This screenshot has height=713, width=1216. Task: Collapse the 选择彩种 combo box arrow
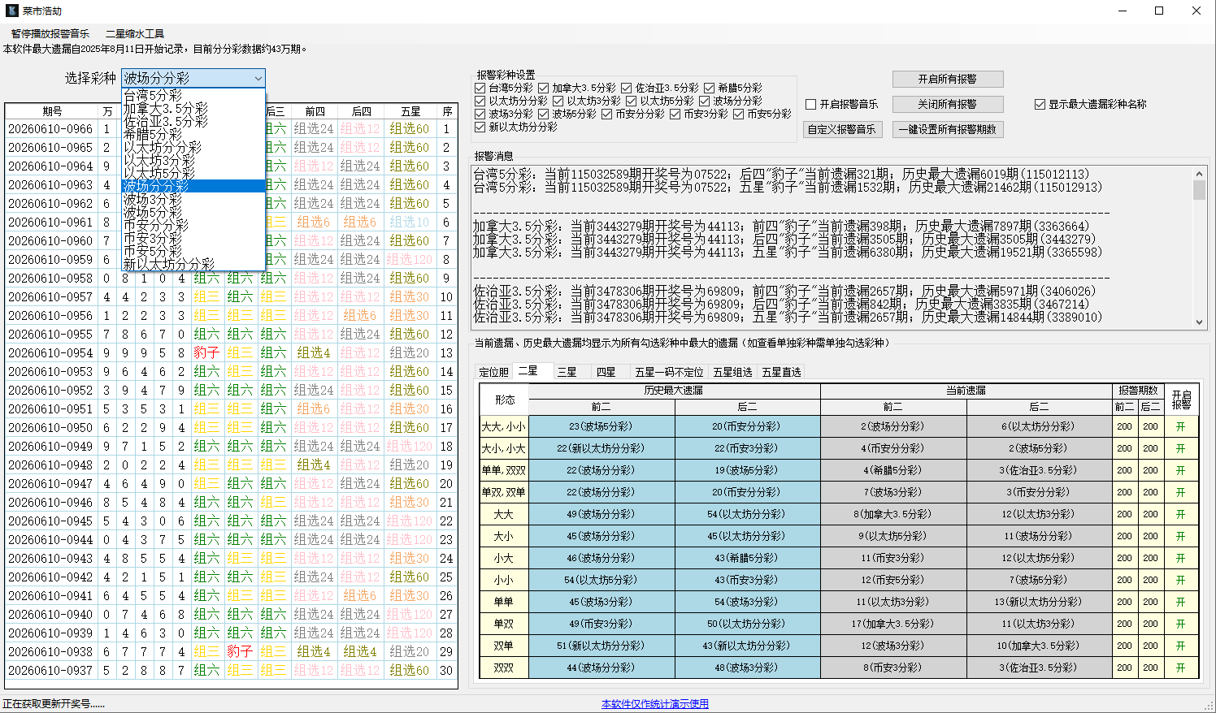258,78
